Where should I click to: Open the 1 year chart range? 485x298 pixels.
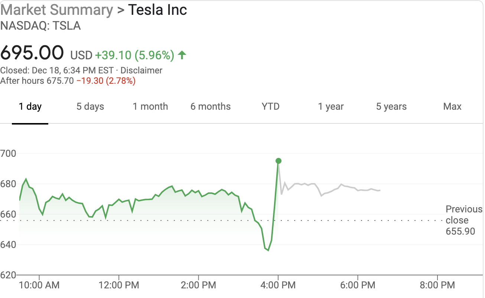tap(331, 107)
